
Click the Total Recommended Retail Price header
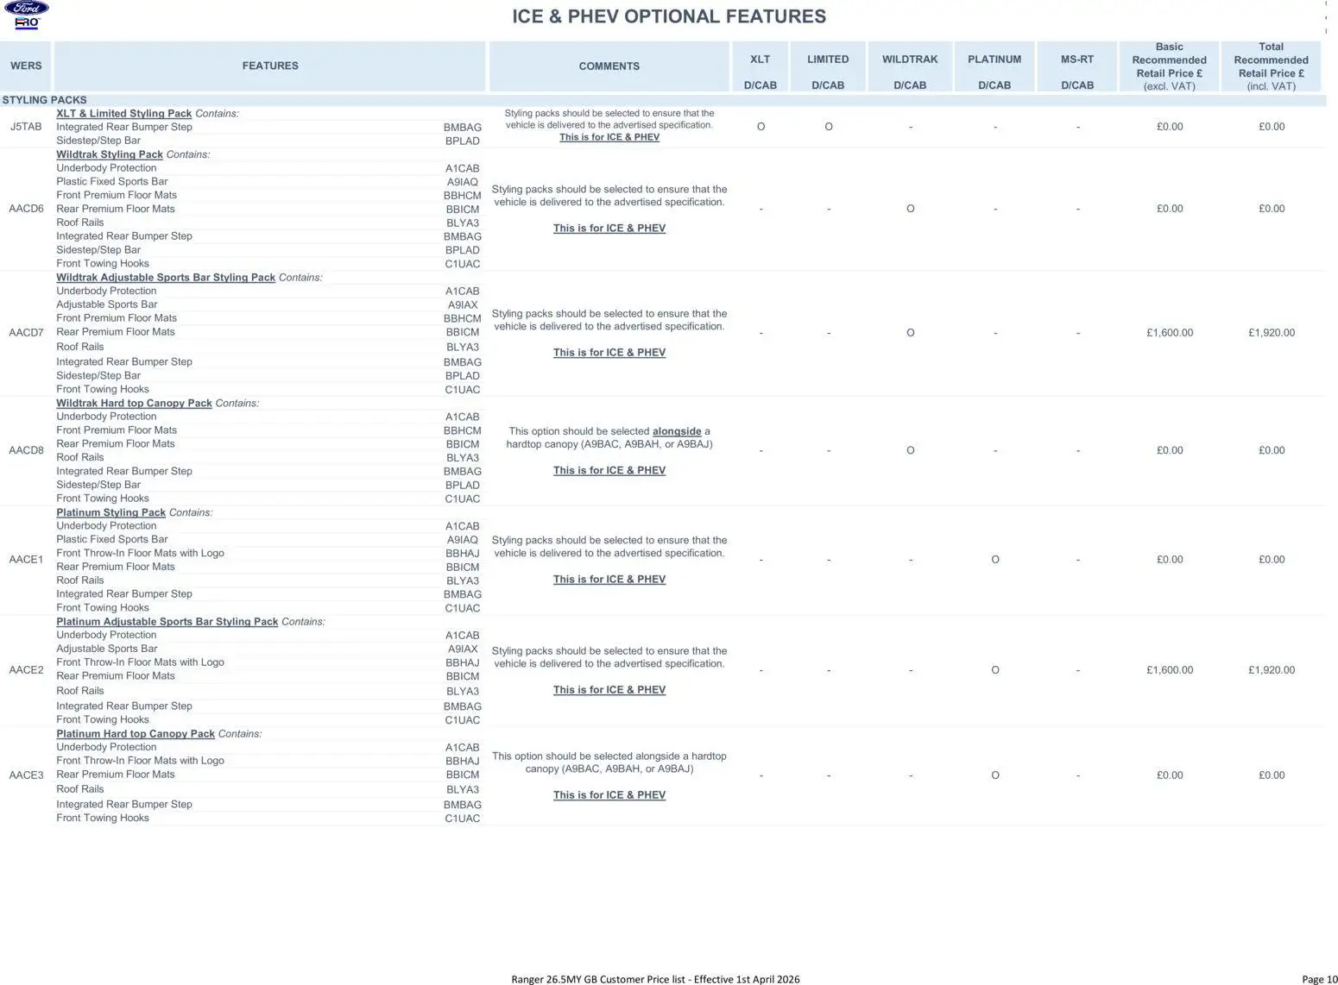coord(1272,66)
